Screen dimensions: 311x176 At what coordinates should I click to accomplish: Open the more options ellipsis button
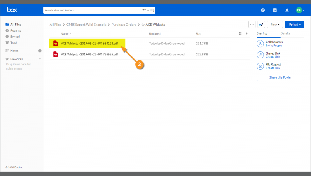pyautogui.click(x=252, y=25)
